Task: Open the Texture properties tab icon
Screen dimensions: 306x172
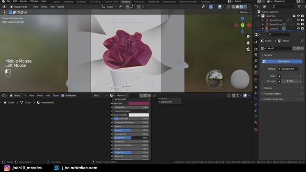Action: (x=256, y=129)
